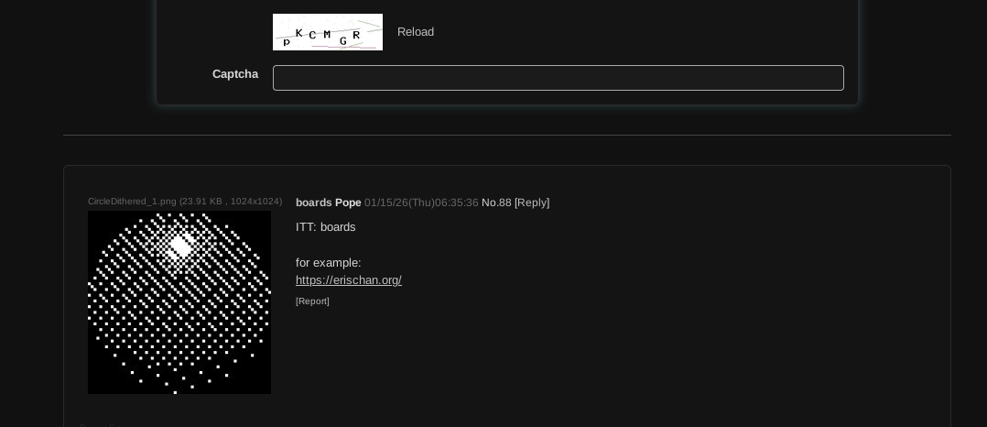Visit the https://erischan.org/ link
This screenshot has height=427, width=987.
[348, 280]
